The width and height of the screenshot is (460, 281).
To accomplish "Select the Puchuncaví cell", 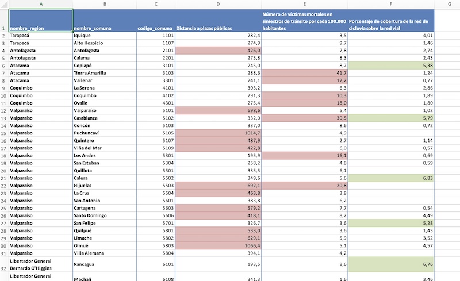I will [x=105, y=133].
